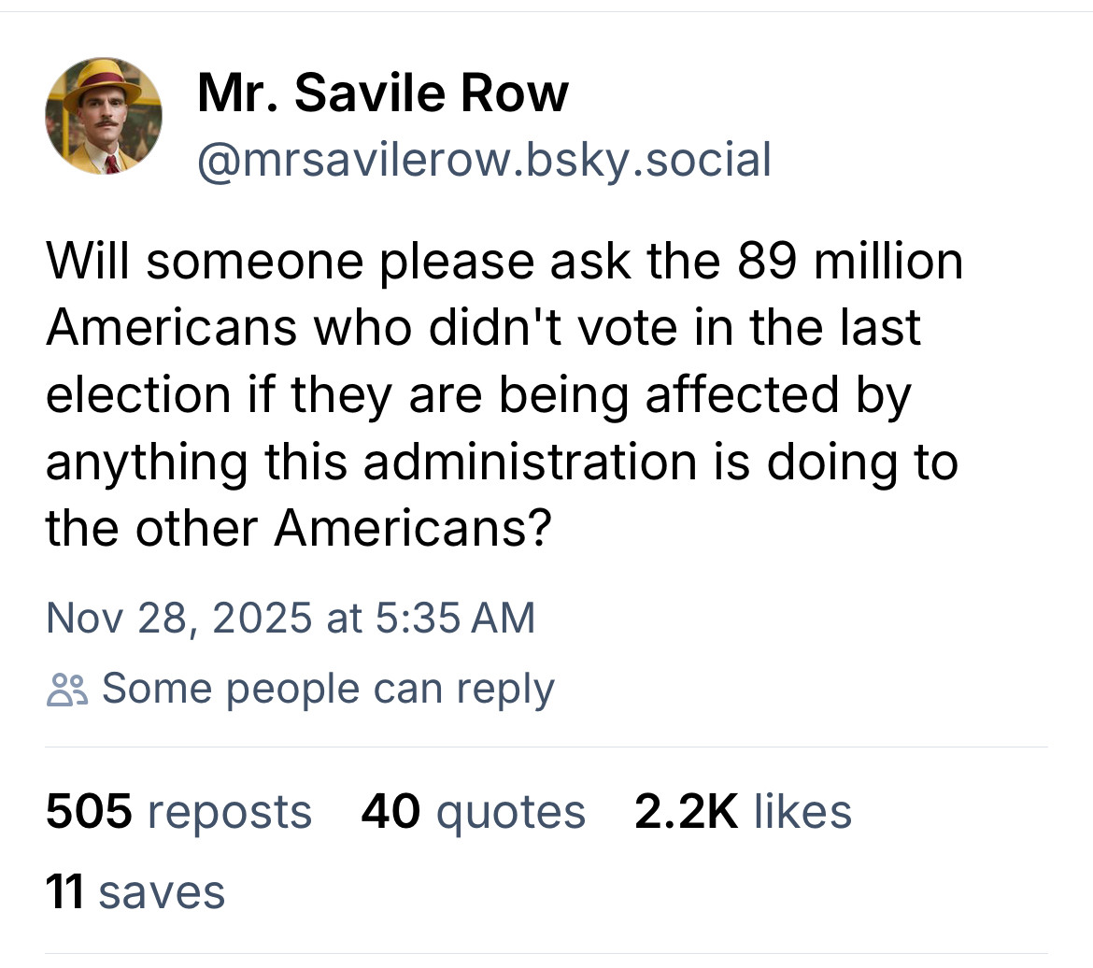View the 2.2K likes count
This screenshot has width=1093, height=968.
(x=685, y=811)
